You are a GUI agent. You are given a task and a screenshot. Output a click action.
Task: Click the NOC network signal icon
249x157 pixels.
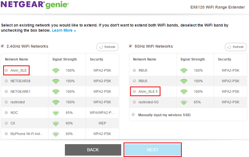56,113
